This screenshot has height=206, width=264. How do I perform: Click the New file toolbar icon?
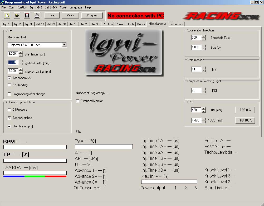coord(7,15)
